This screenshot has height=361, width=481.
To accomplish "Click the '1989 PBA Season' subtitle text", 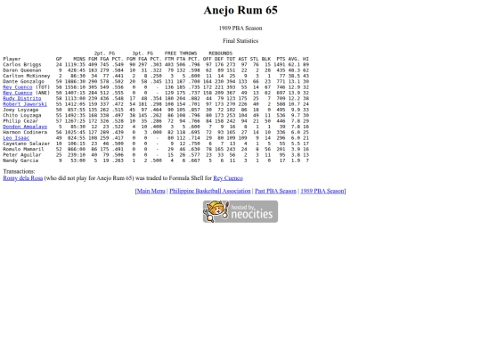I will (x=240, y=28).
